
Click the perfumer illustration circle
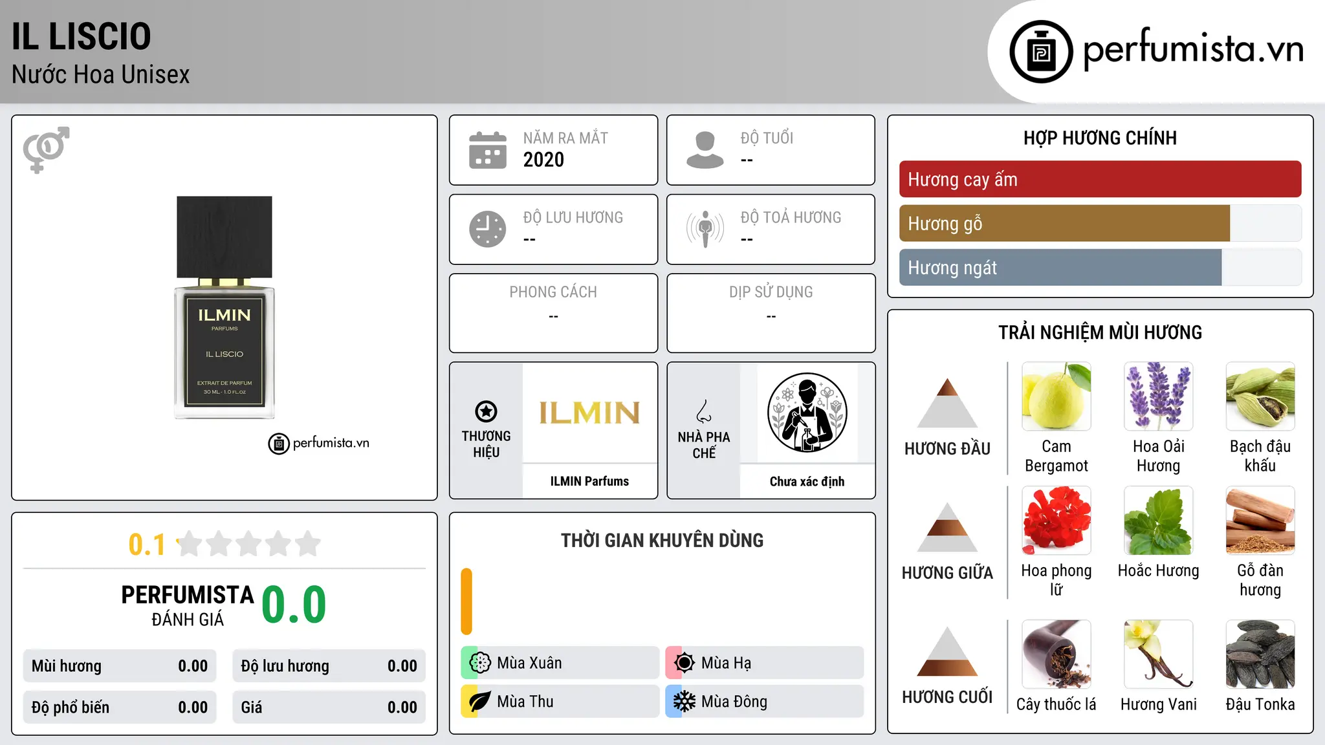pyautogui.click(x=807, y=413)
